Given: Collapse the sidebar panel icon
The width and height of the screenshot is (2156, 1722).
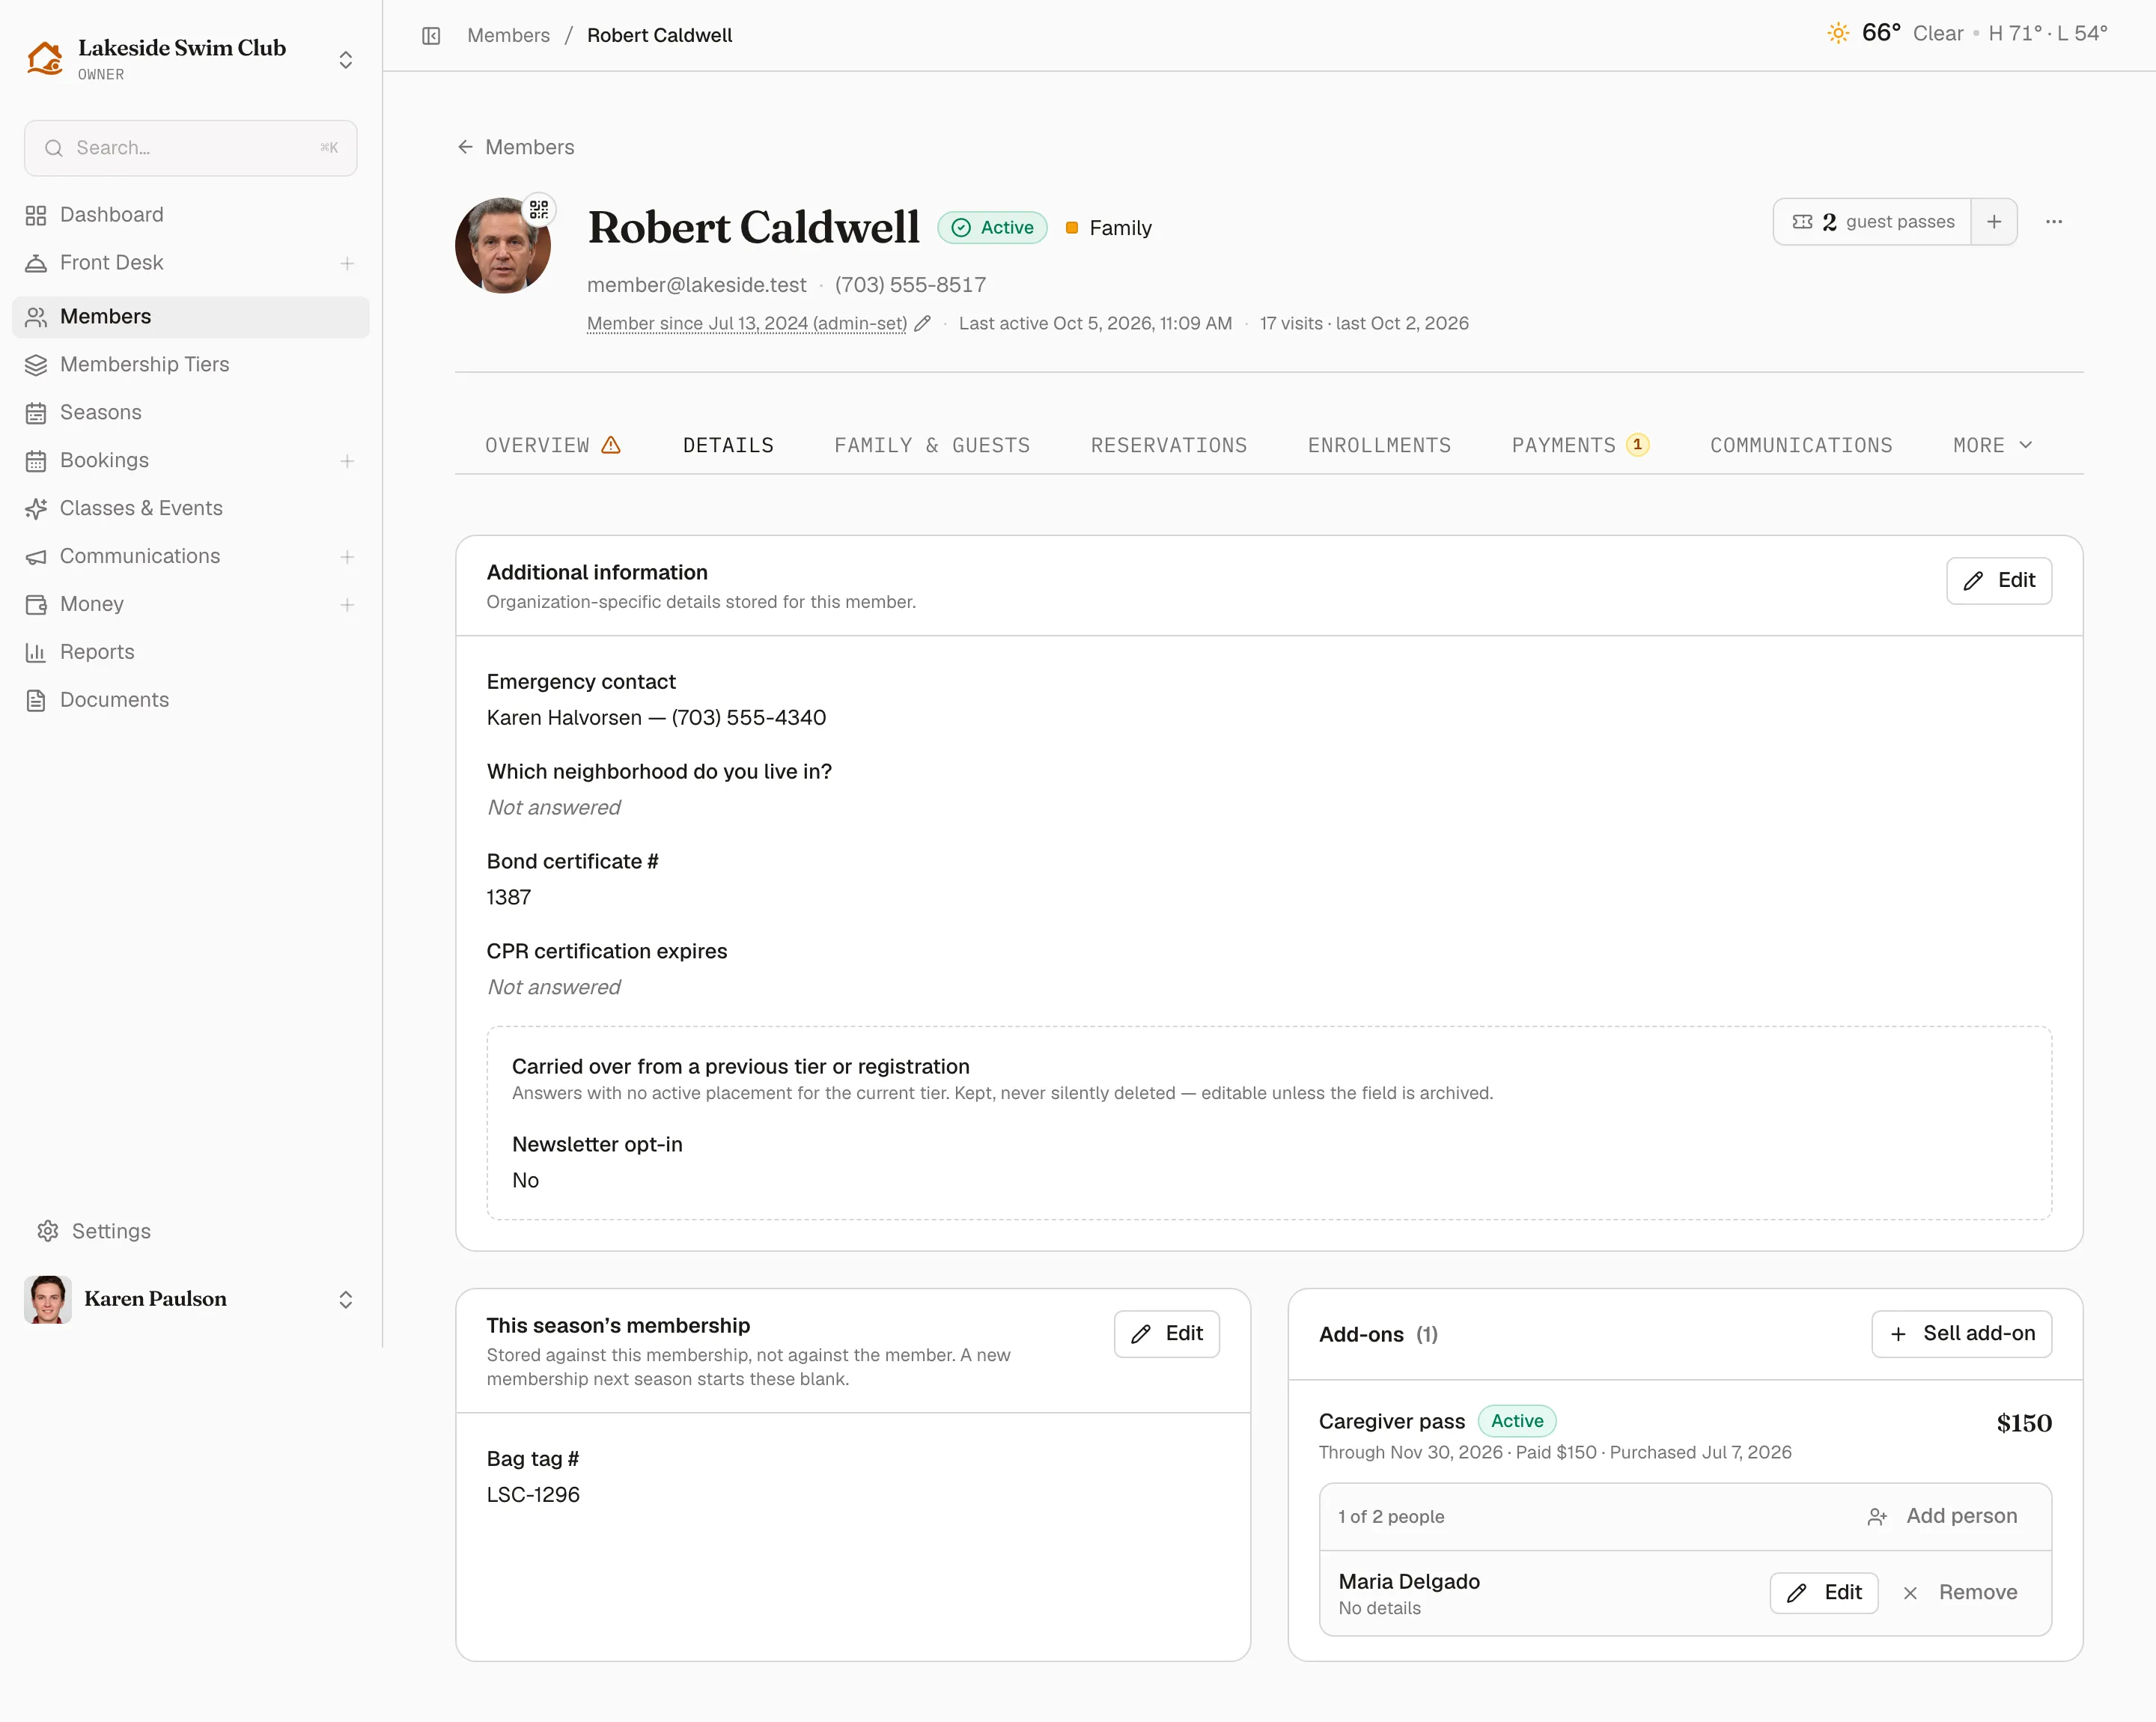Looking at the screenshot, I should pyautogui.click(x=431, y=36).
